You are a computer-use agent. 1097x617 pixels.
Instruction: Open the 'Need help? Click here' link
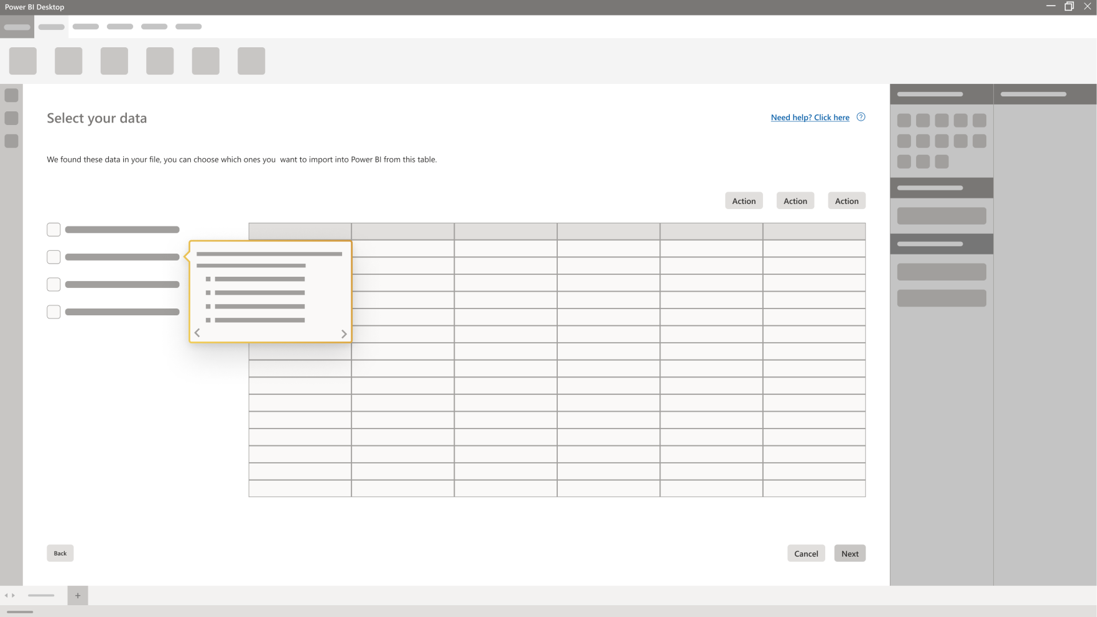(x=810, y=118)
